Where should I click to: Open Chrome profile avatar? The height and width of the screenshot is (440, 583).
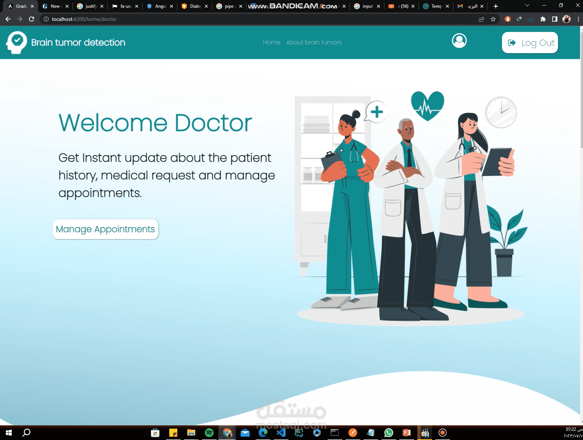tap(567, 19)
